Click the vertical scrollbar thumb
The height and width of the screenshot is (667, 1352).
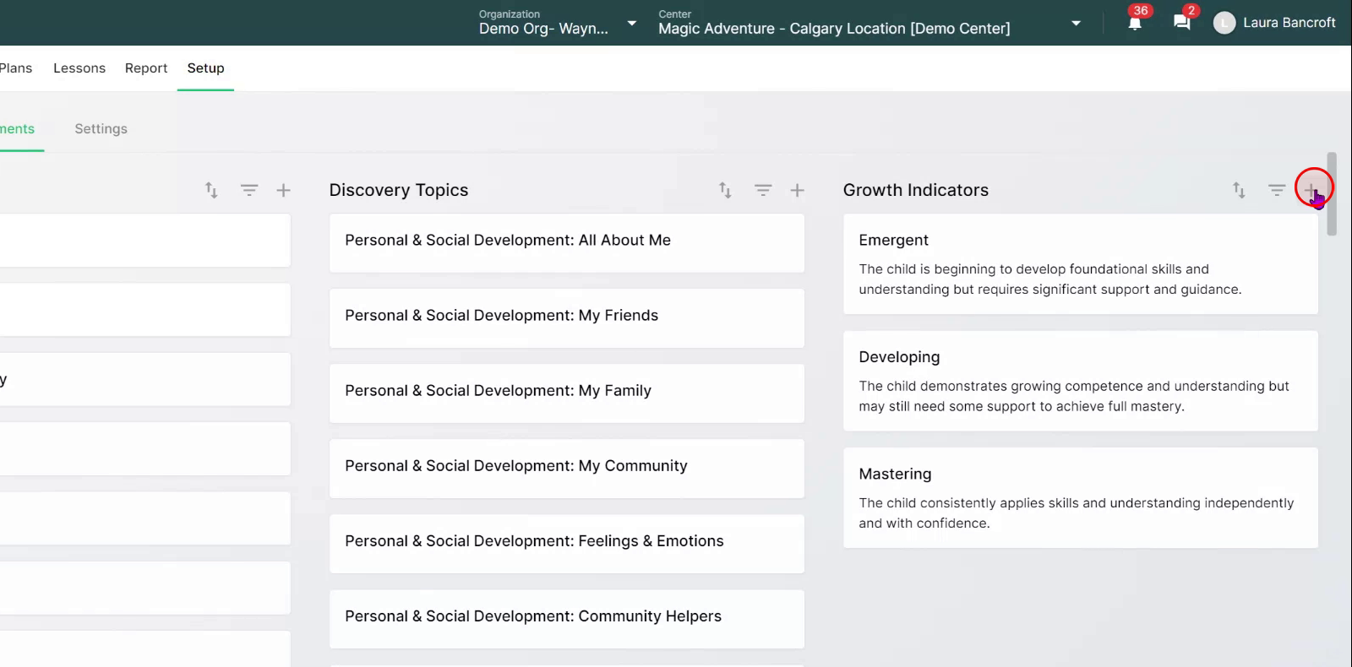click(x=1332, y=193)
